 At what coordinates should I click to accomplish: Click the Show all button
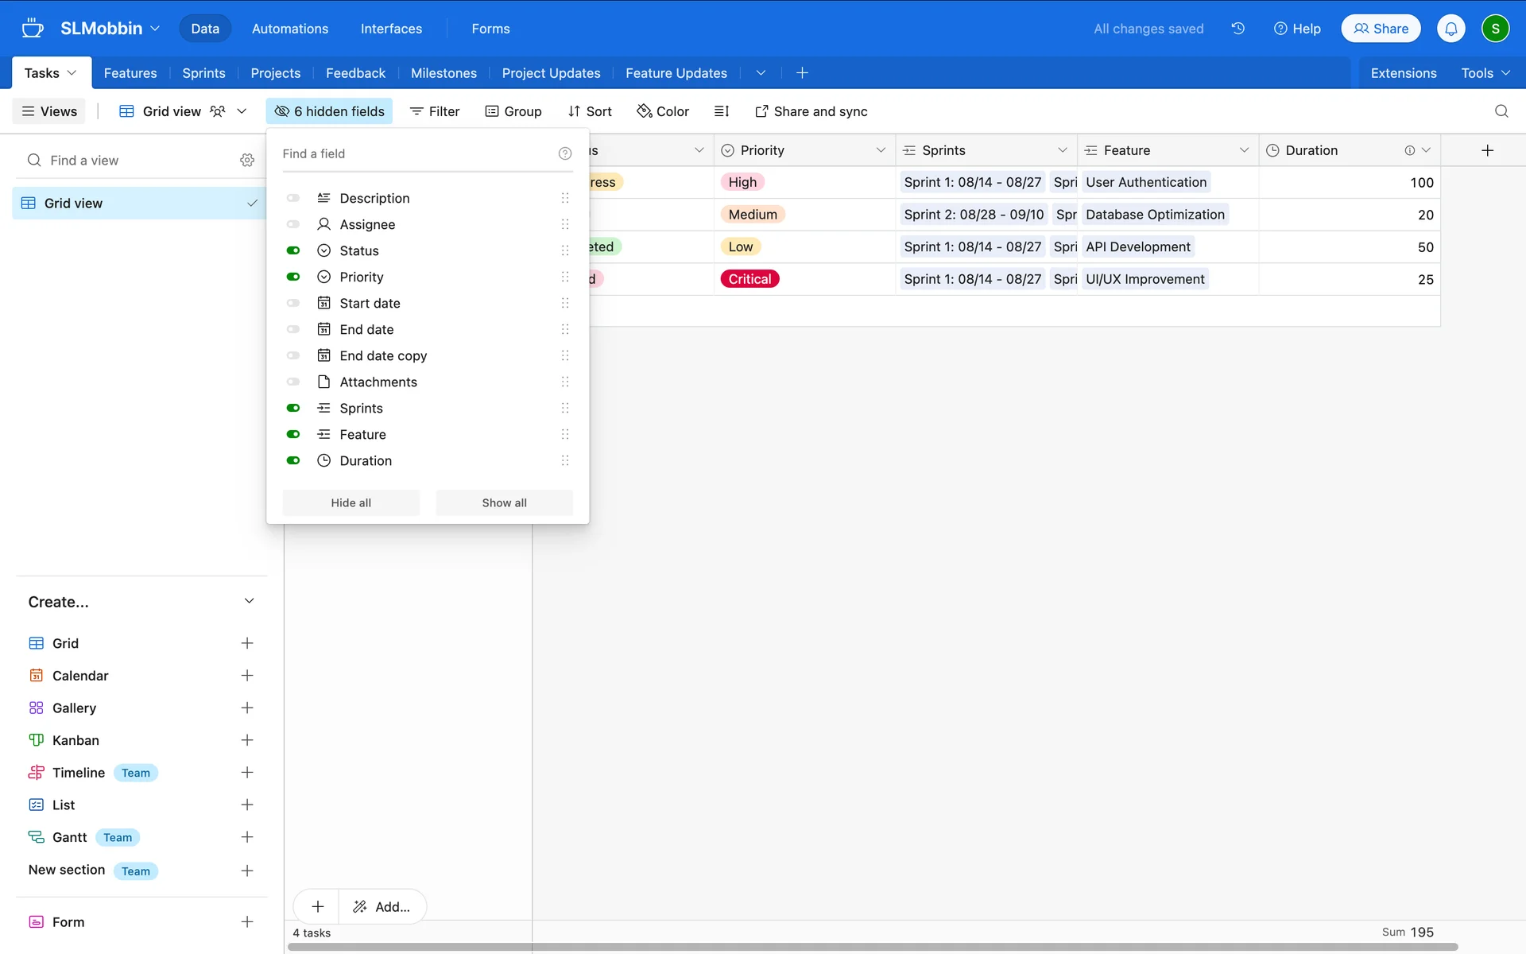pyautogui.click(x=504, y=502)
